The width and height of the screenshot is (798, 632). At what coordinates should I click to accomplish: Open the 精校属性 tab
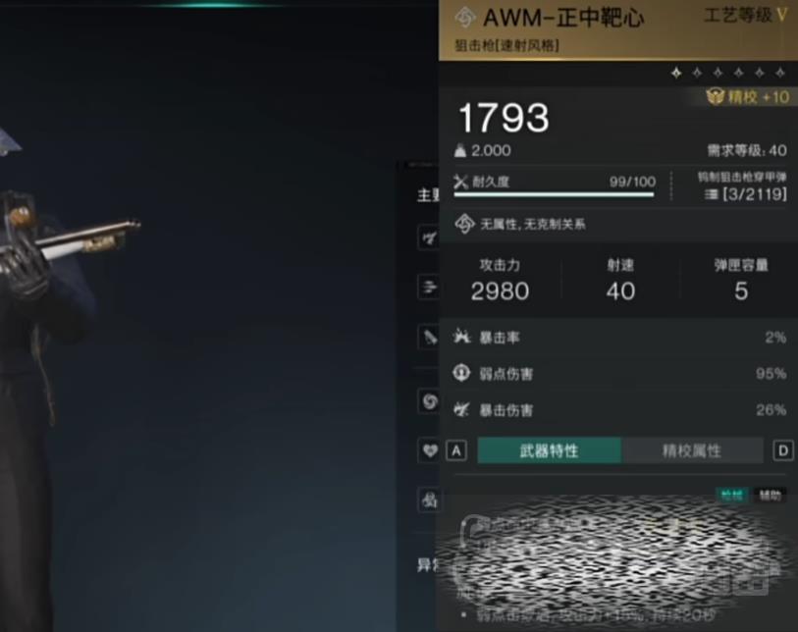point(692,450)
